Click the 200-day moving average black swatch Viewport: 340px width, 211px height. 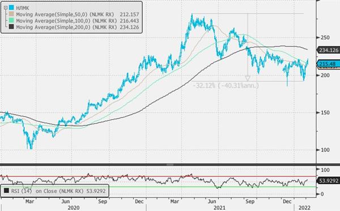[x=11, y=27]
